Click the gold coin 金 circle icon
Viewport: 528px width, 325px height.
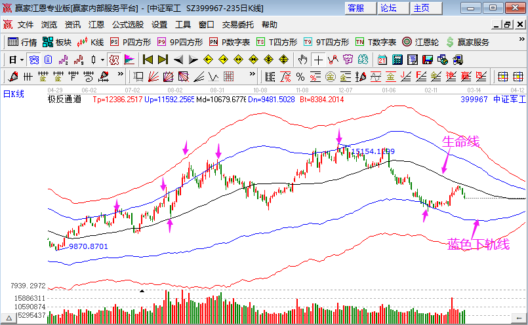pos(331,77)
